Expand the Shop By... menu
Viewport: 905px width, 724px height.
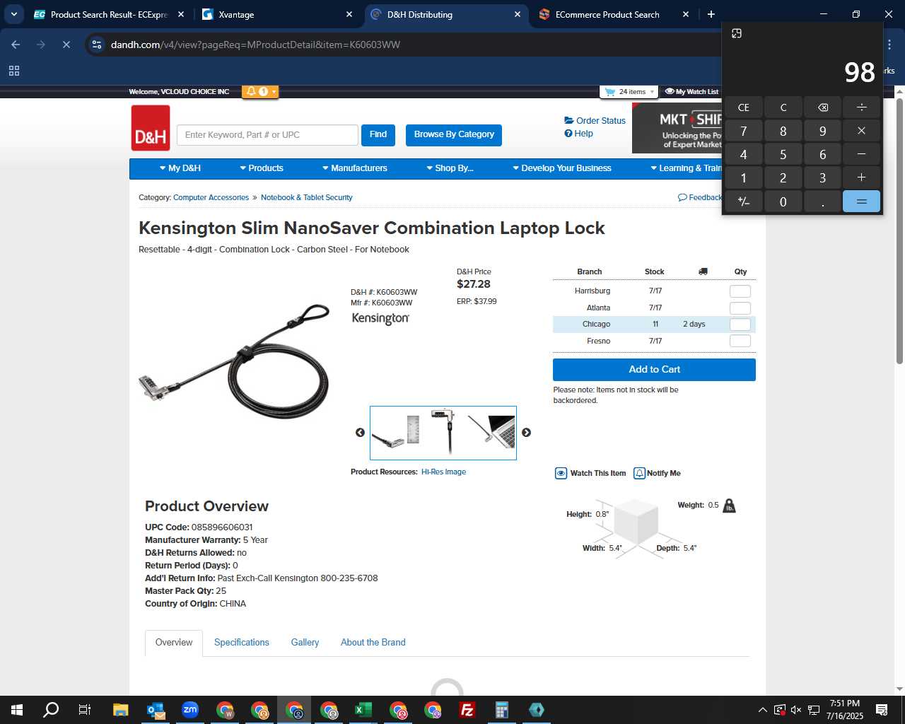click(450, 168)
